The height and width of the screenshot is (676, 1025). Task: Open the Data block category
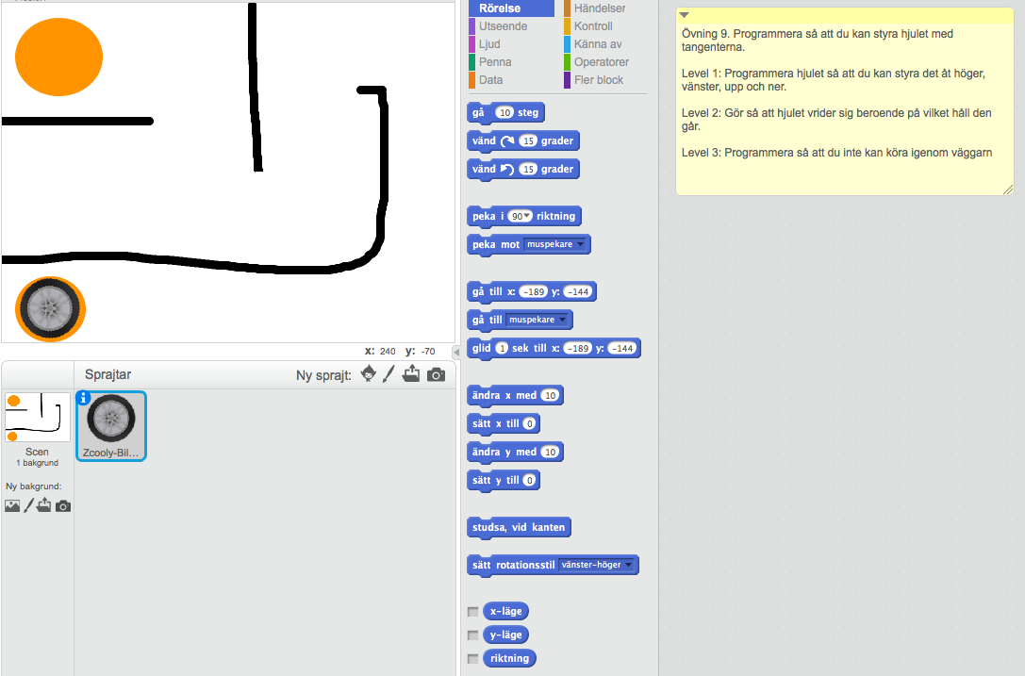click(491, 80)
